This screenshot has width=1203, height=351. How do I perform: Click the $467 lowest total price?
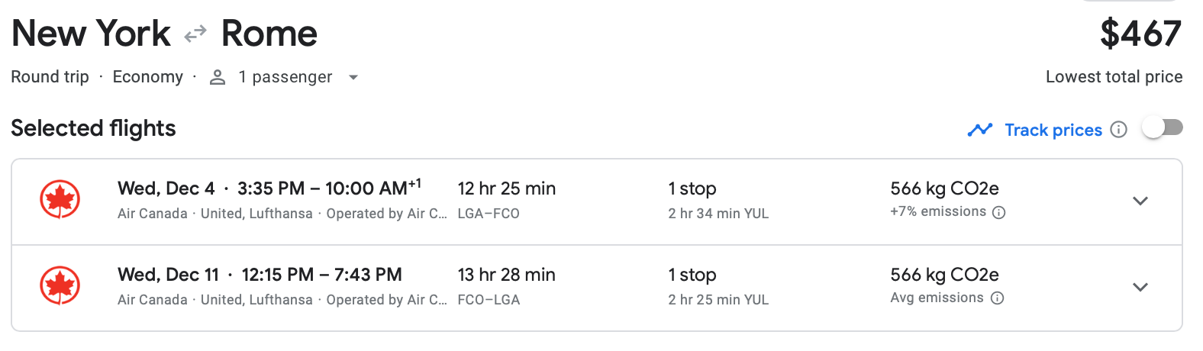[1140, 34]
